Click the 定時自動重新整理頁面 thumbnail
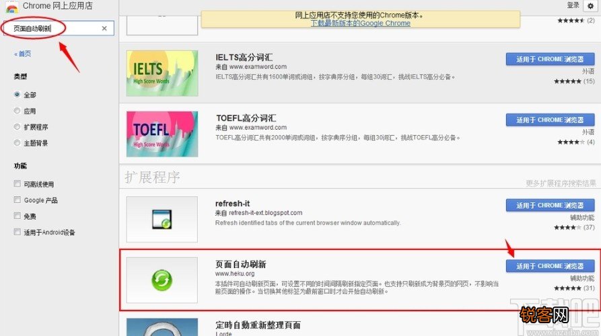This screenshot has width=601, height=336. click(x=162, y=327)
